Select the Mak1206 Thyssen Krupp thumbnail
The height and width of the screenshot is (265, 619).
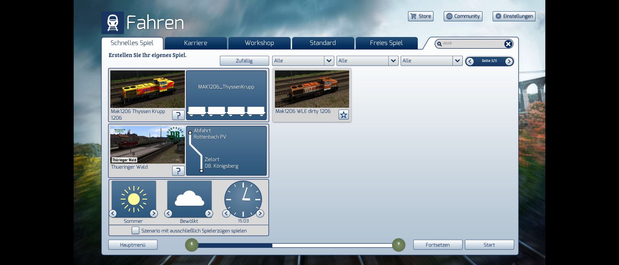click(148, 89)
